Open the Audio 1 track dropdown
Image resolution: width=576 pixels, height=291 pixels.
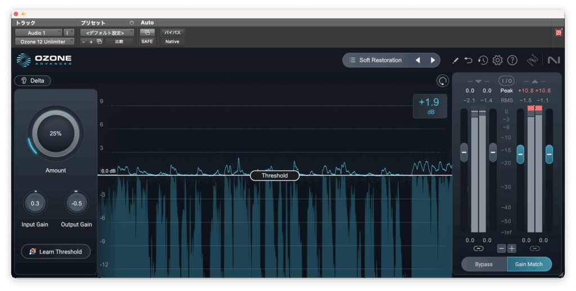(38, 33)
